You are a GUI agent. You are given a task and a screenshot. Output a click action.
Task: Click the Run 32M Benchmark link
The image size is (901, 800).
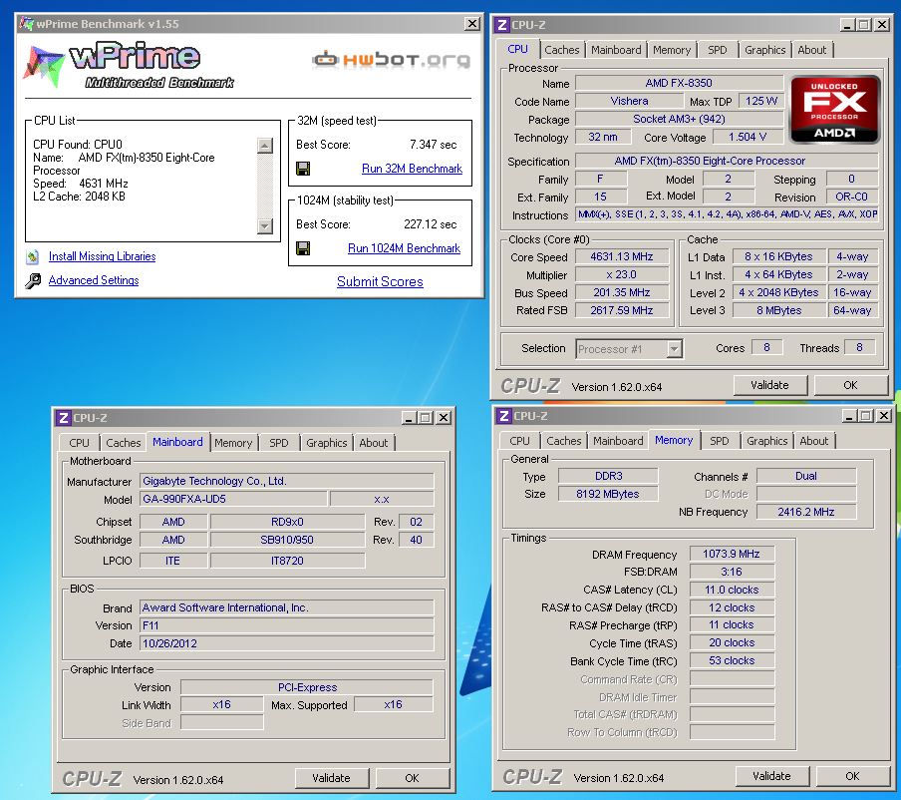tap(412, 169)
